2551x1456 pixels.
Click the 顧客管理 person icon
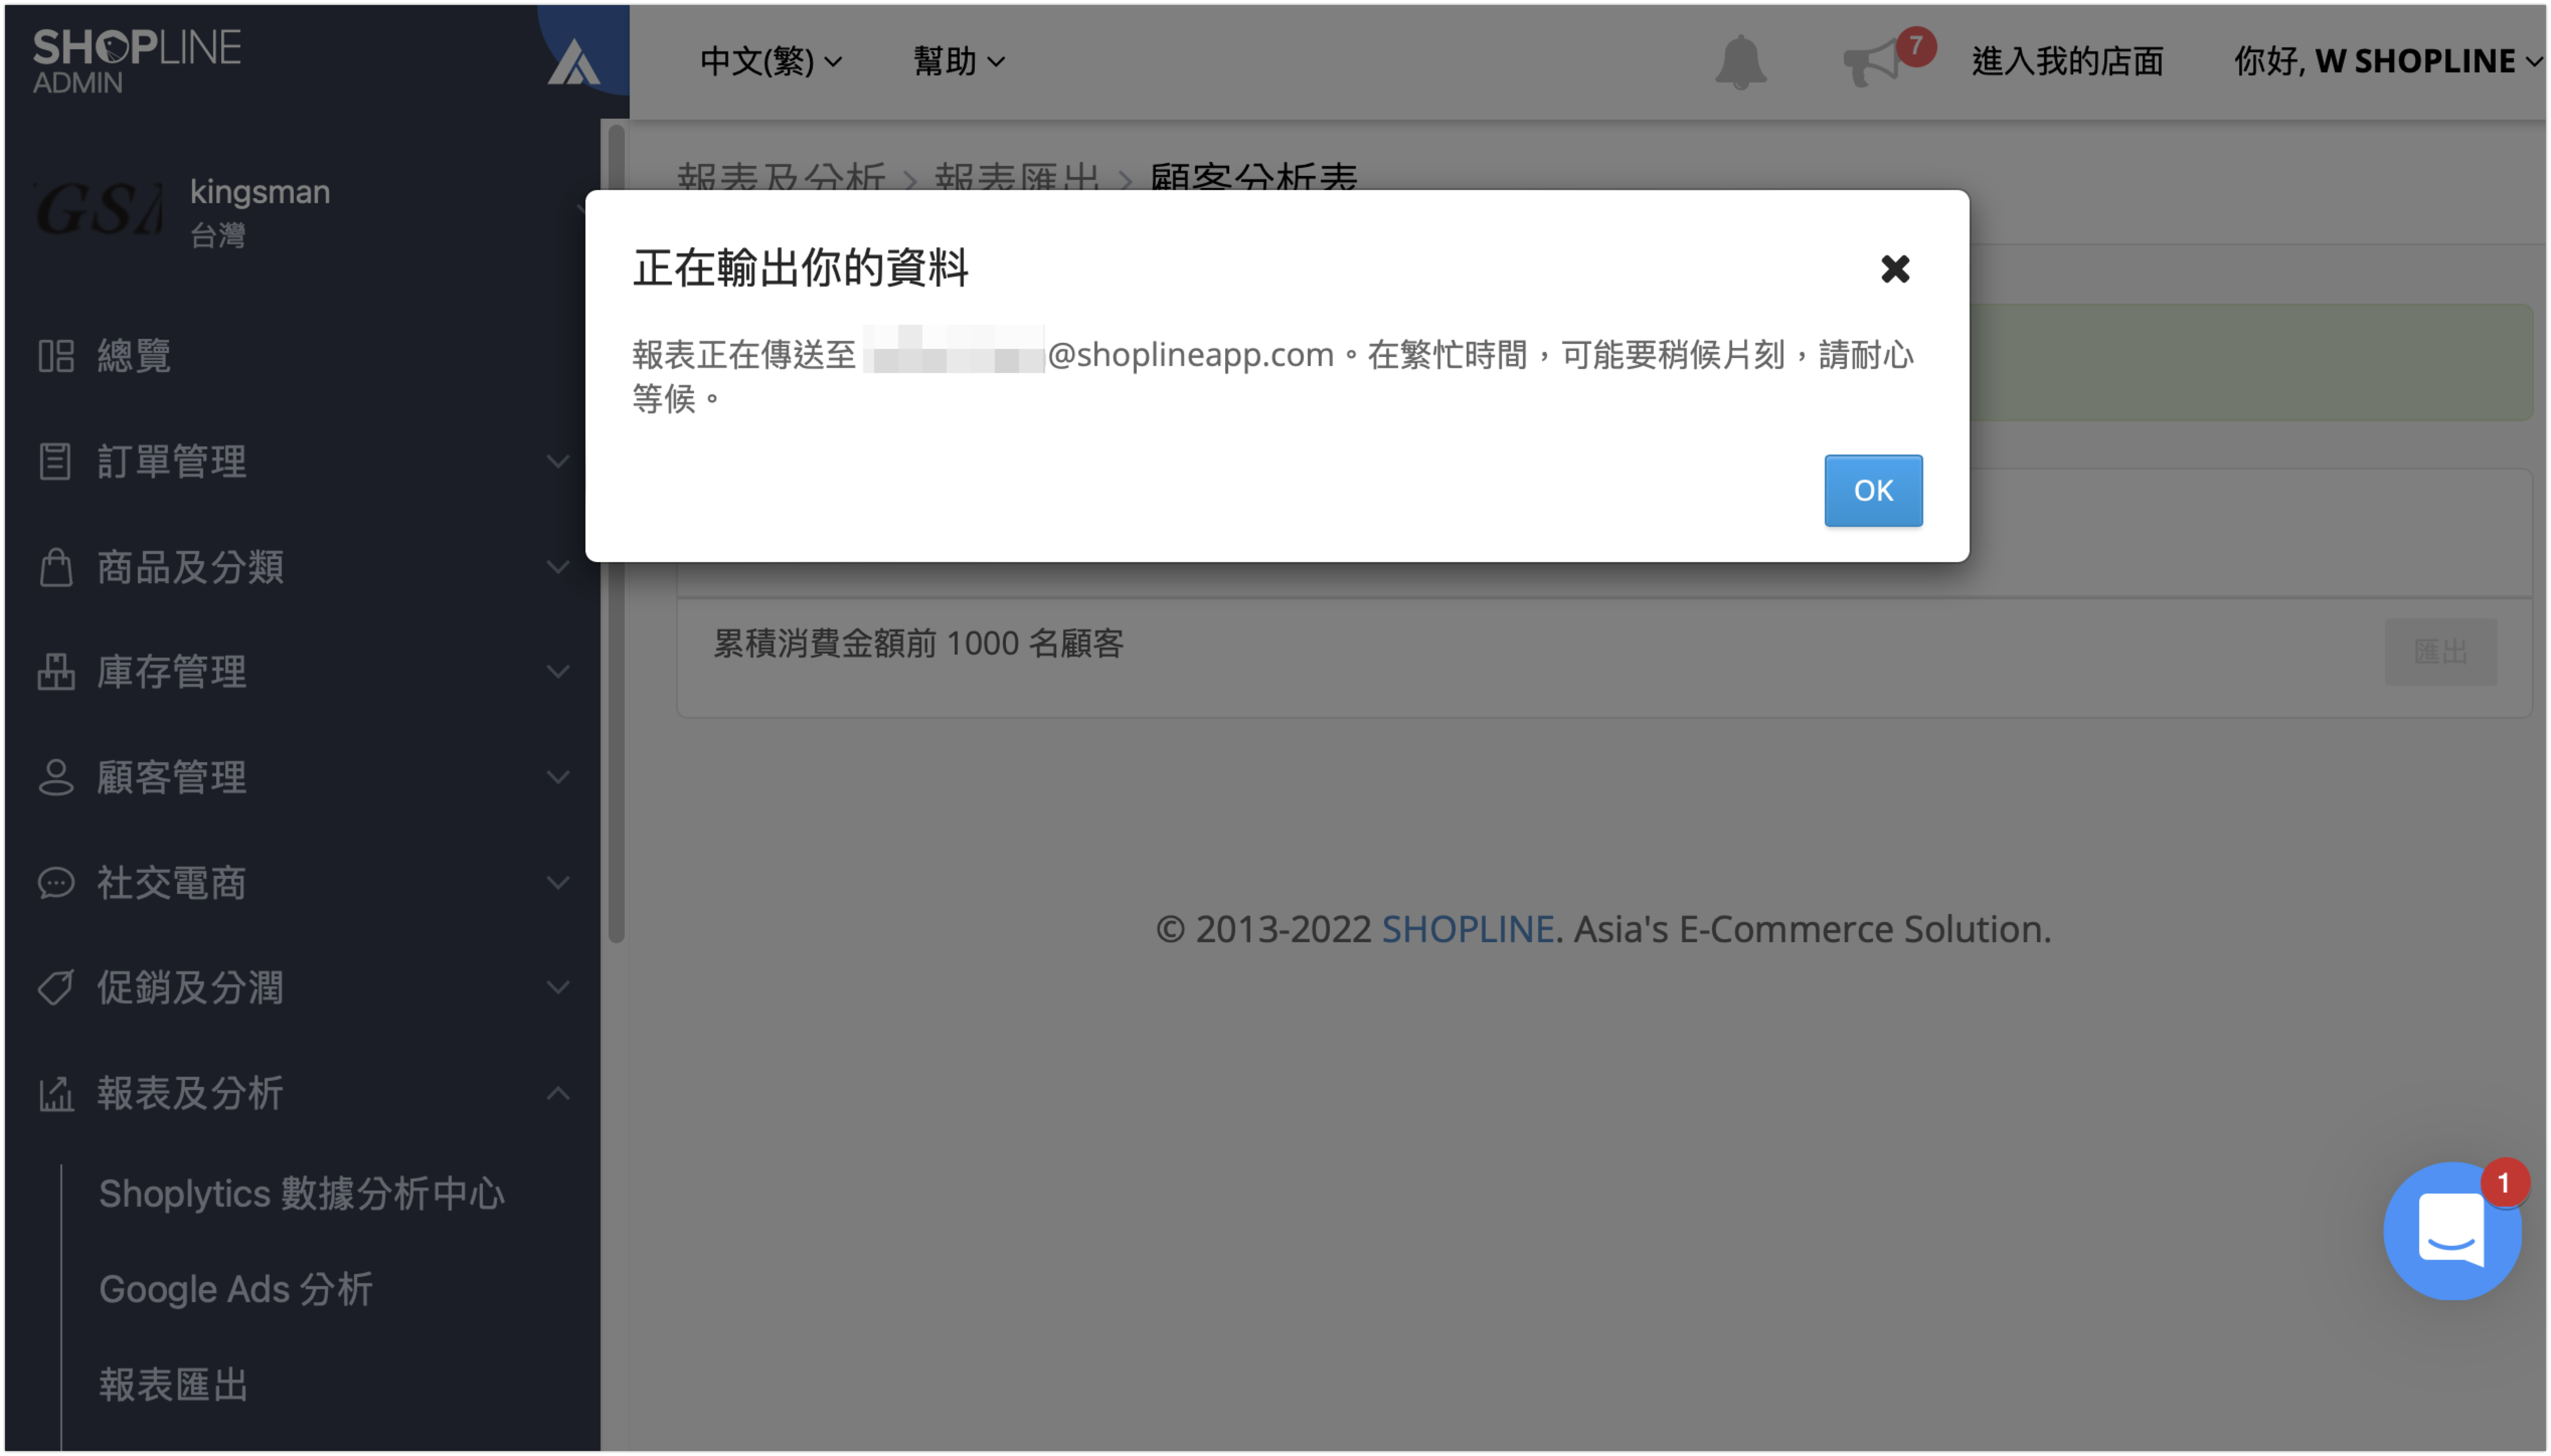click(56, 777)
